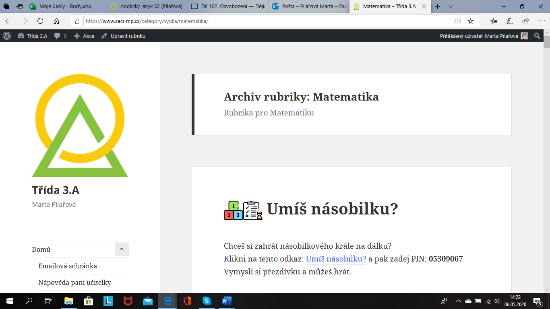The width and height of the screenshot is (550, 309).
Task: Refresh the current page
Action: (x=40, y=21)
